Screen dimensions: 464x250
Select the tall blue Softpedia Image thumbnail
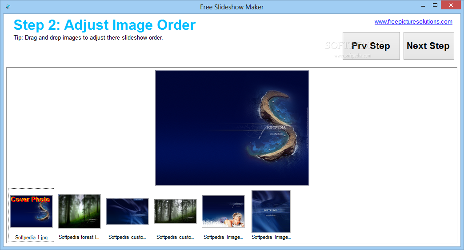(x=271, y=211)
